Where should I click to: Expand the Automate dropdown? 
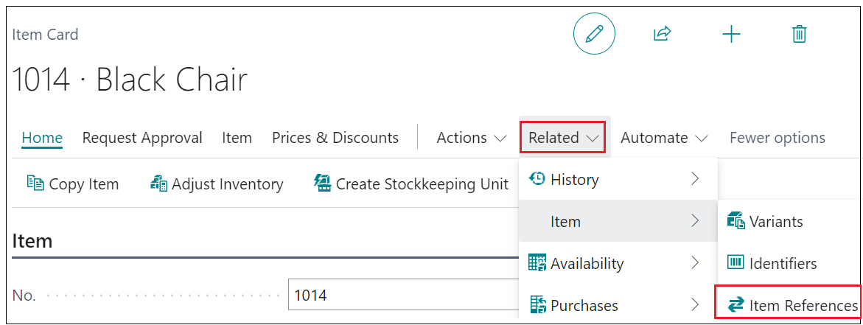tap(664, 138)
